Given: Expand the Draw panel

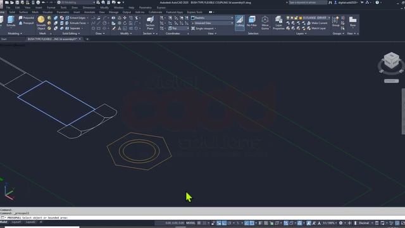Looking at the screenshot, I should [x=100, y=34].
